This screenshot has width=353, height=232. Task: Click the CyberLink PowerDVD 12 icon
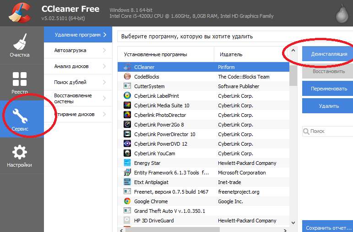click(127, 144)
